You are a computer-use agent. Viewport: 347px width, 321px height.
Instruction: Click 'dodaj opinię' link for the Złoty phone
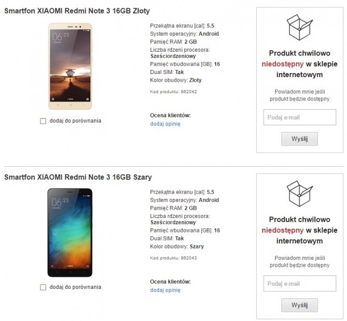coord(165,124)
